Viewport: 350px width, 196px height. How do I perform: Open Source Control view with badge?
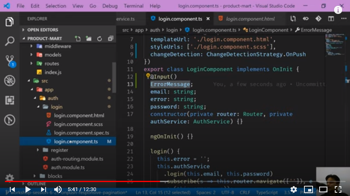(x=9, y=61)
